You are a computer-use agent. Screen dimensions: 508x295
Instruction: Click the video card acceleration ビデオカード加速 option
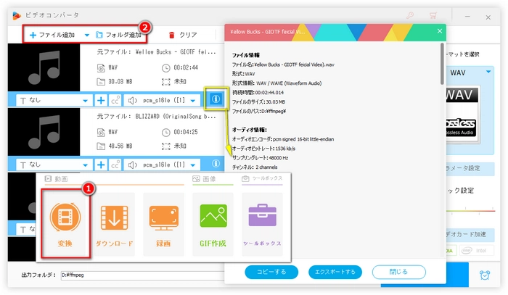coord(470,235)
